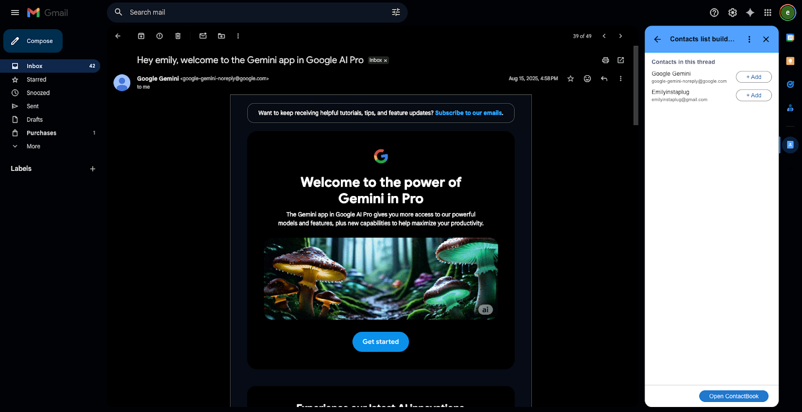Star the Google Gemini message

pyautogui.click(x=570, y=79)
